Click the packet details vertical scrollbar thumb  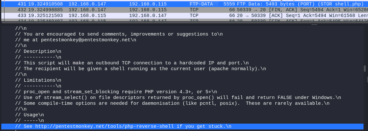click(365, 68)
